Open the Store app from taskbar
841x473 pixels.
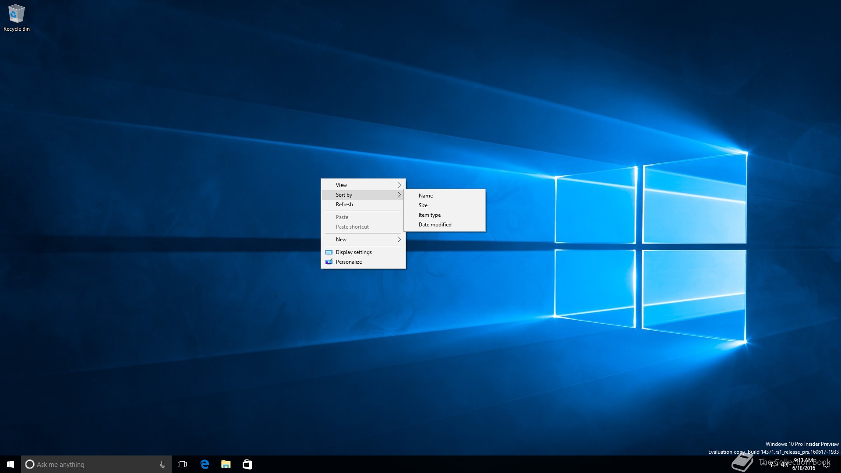point(247,464)
